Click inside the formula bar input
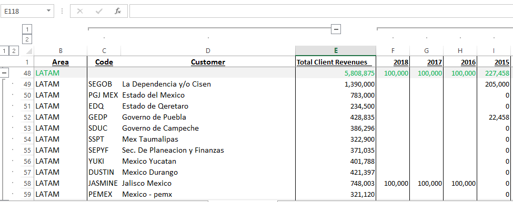Image resolution: width=513 pixels, height=202 pixels. 321,11
